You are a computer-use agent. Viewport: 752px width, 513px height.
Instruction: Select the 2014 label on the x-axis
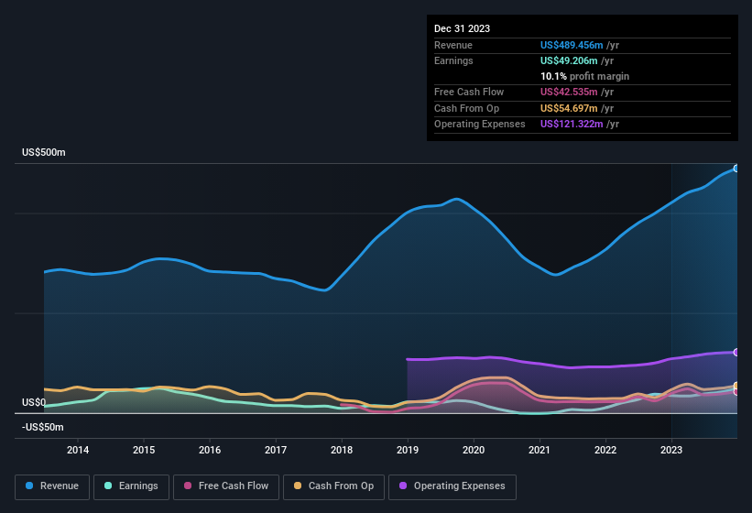tap(78, 450)
